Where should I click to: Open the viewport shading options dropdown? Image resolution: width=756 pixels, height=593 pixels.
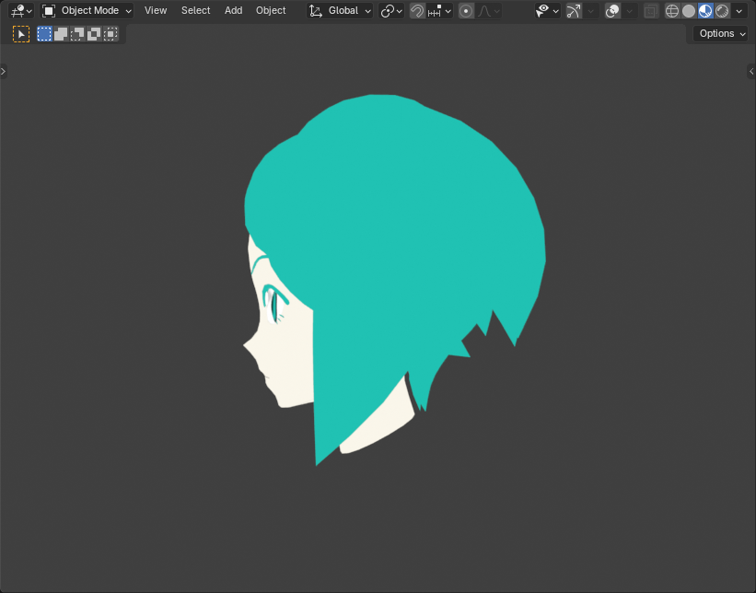pyautogui.click(x=739, y=11)
